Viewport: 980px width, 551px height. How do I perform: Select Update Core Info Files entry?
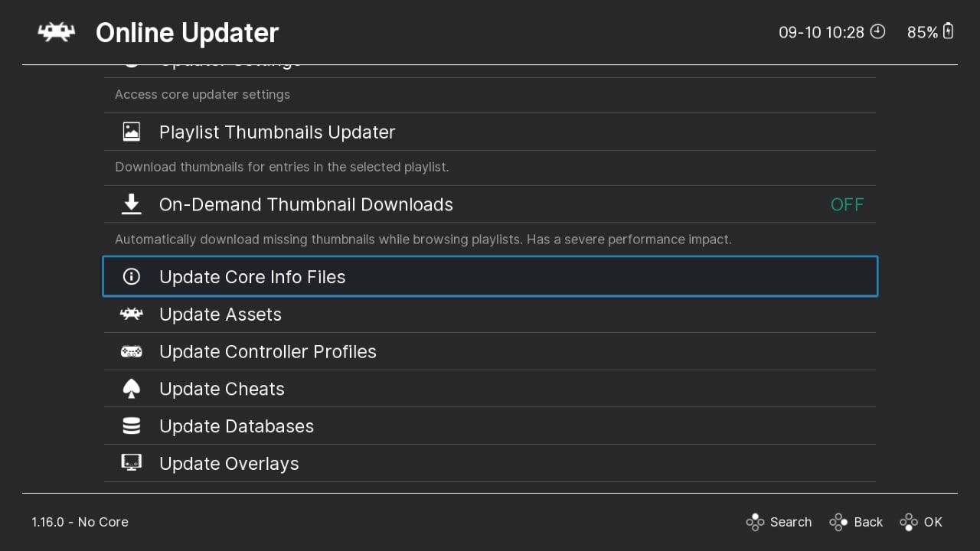[253, 276]
